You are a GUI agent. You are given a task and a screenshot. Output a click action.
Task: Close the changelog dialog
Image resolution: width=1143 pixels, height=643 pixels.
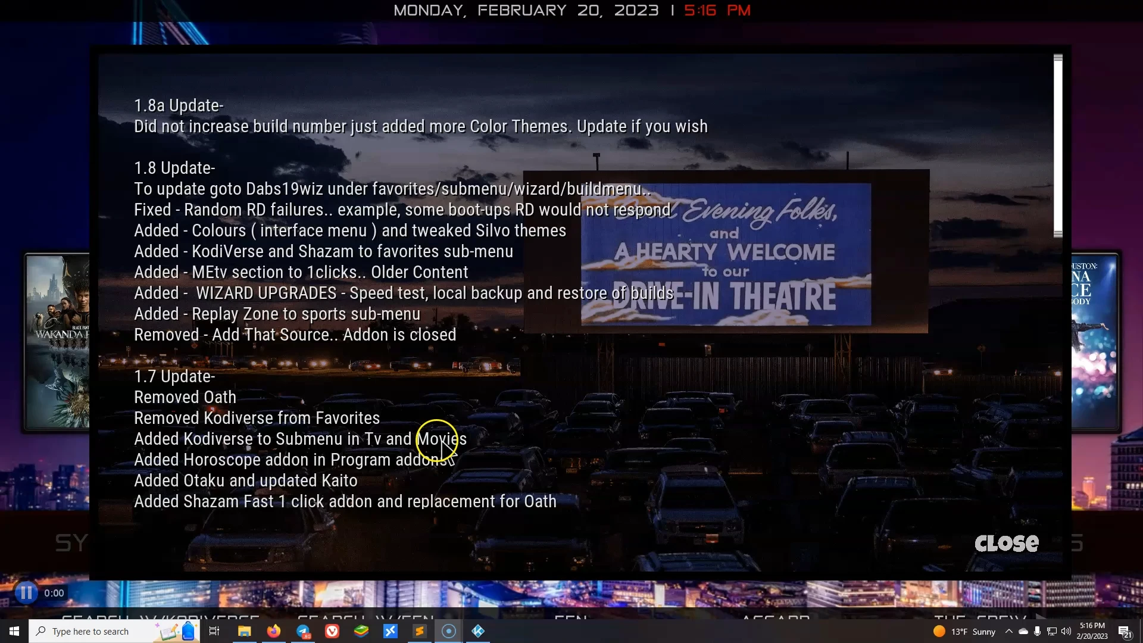[x=1006, y=543]
